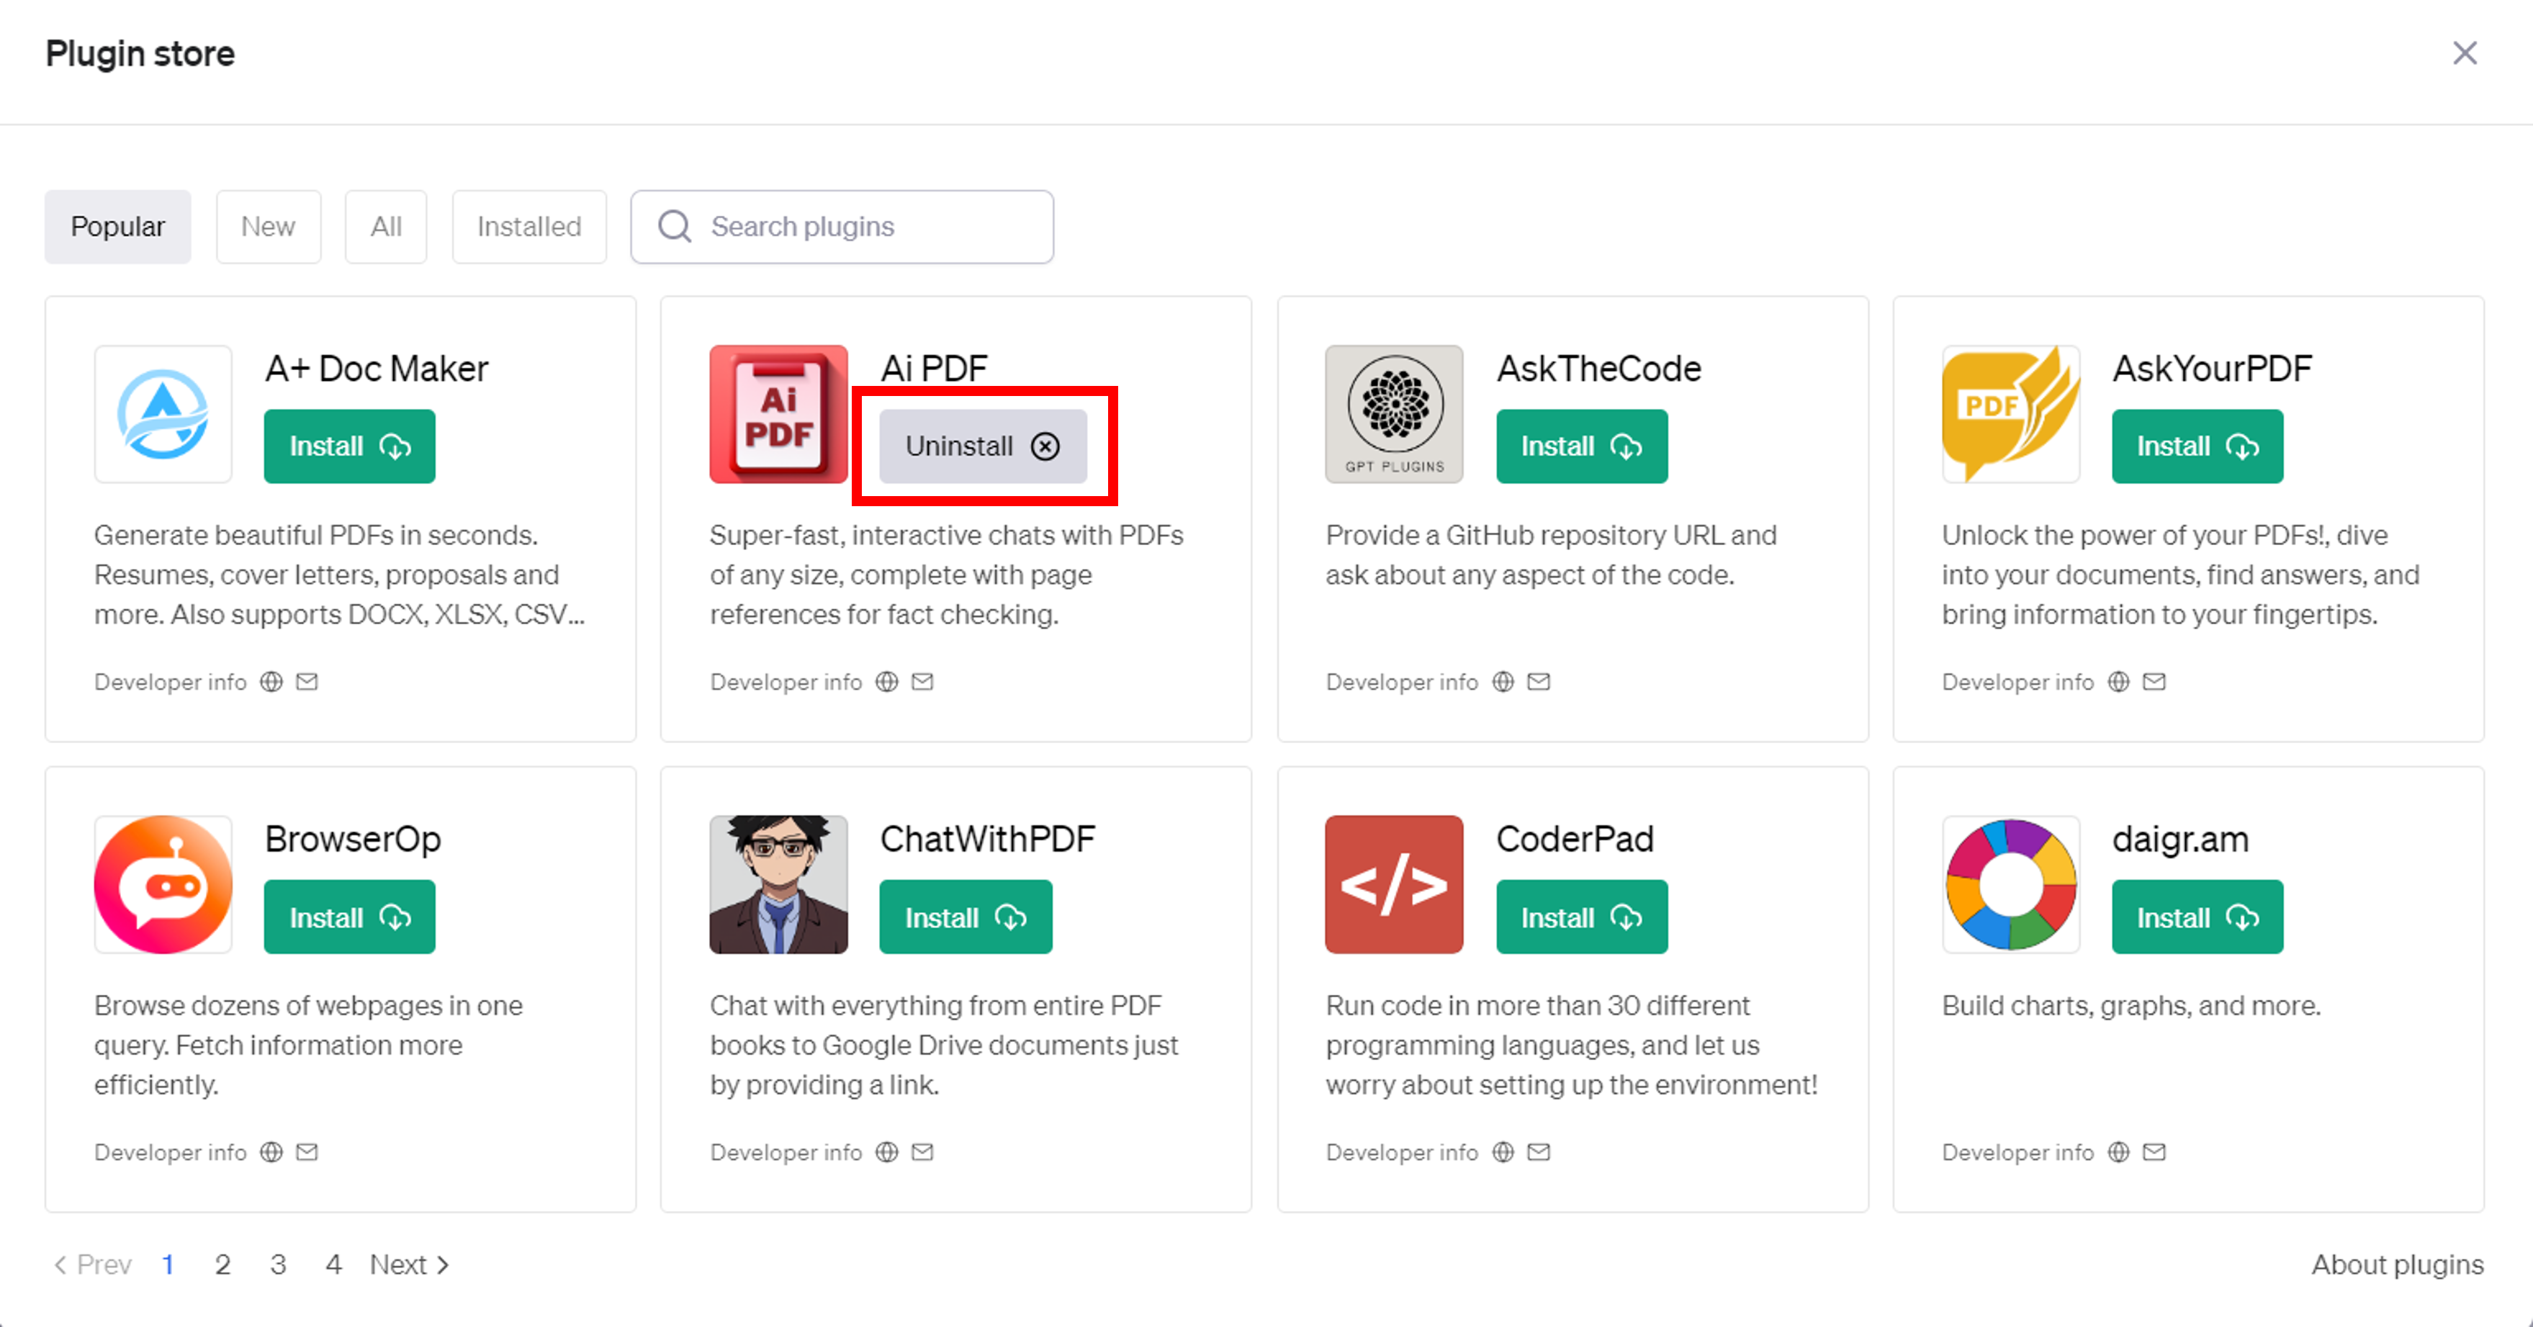Go to page 2 of plugins
This screenshot has height=1327, width=2533.
coord(223,1264)
